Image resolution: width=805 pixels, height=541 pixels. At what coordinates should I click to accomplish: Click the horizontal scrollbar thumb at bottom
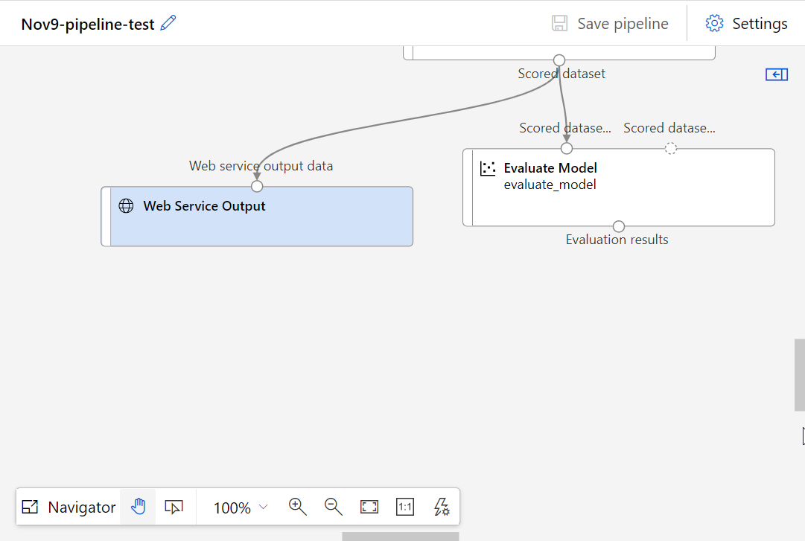(400, 536)
